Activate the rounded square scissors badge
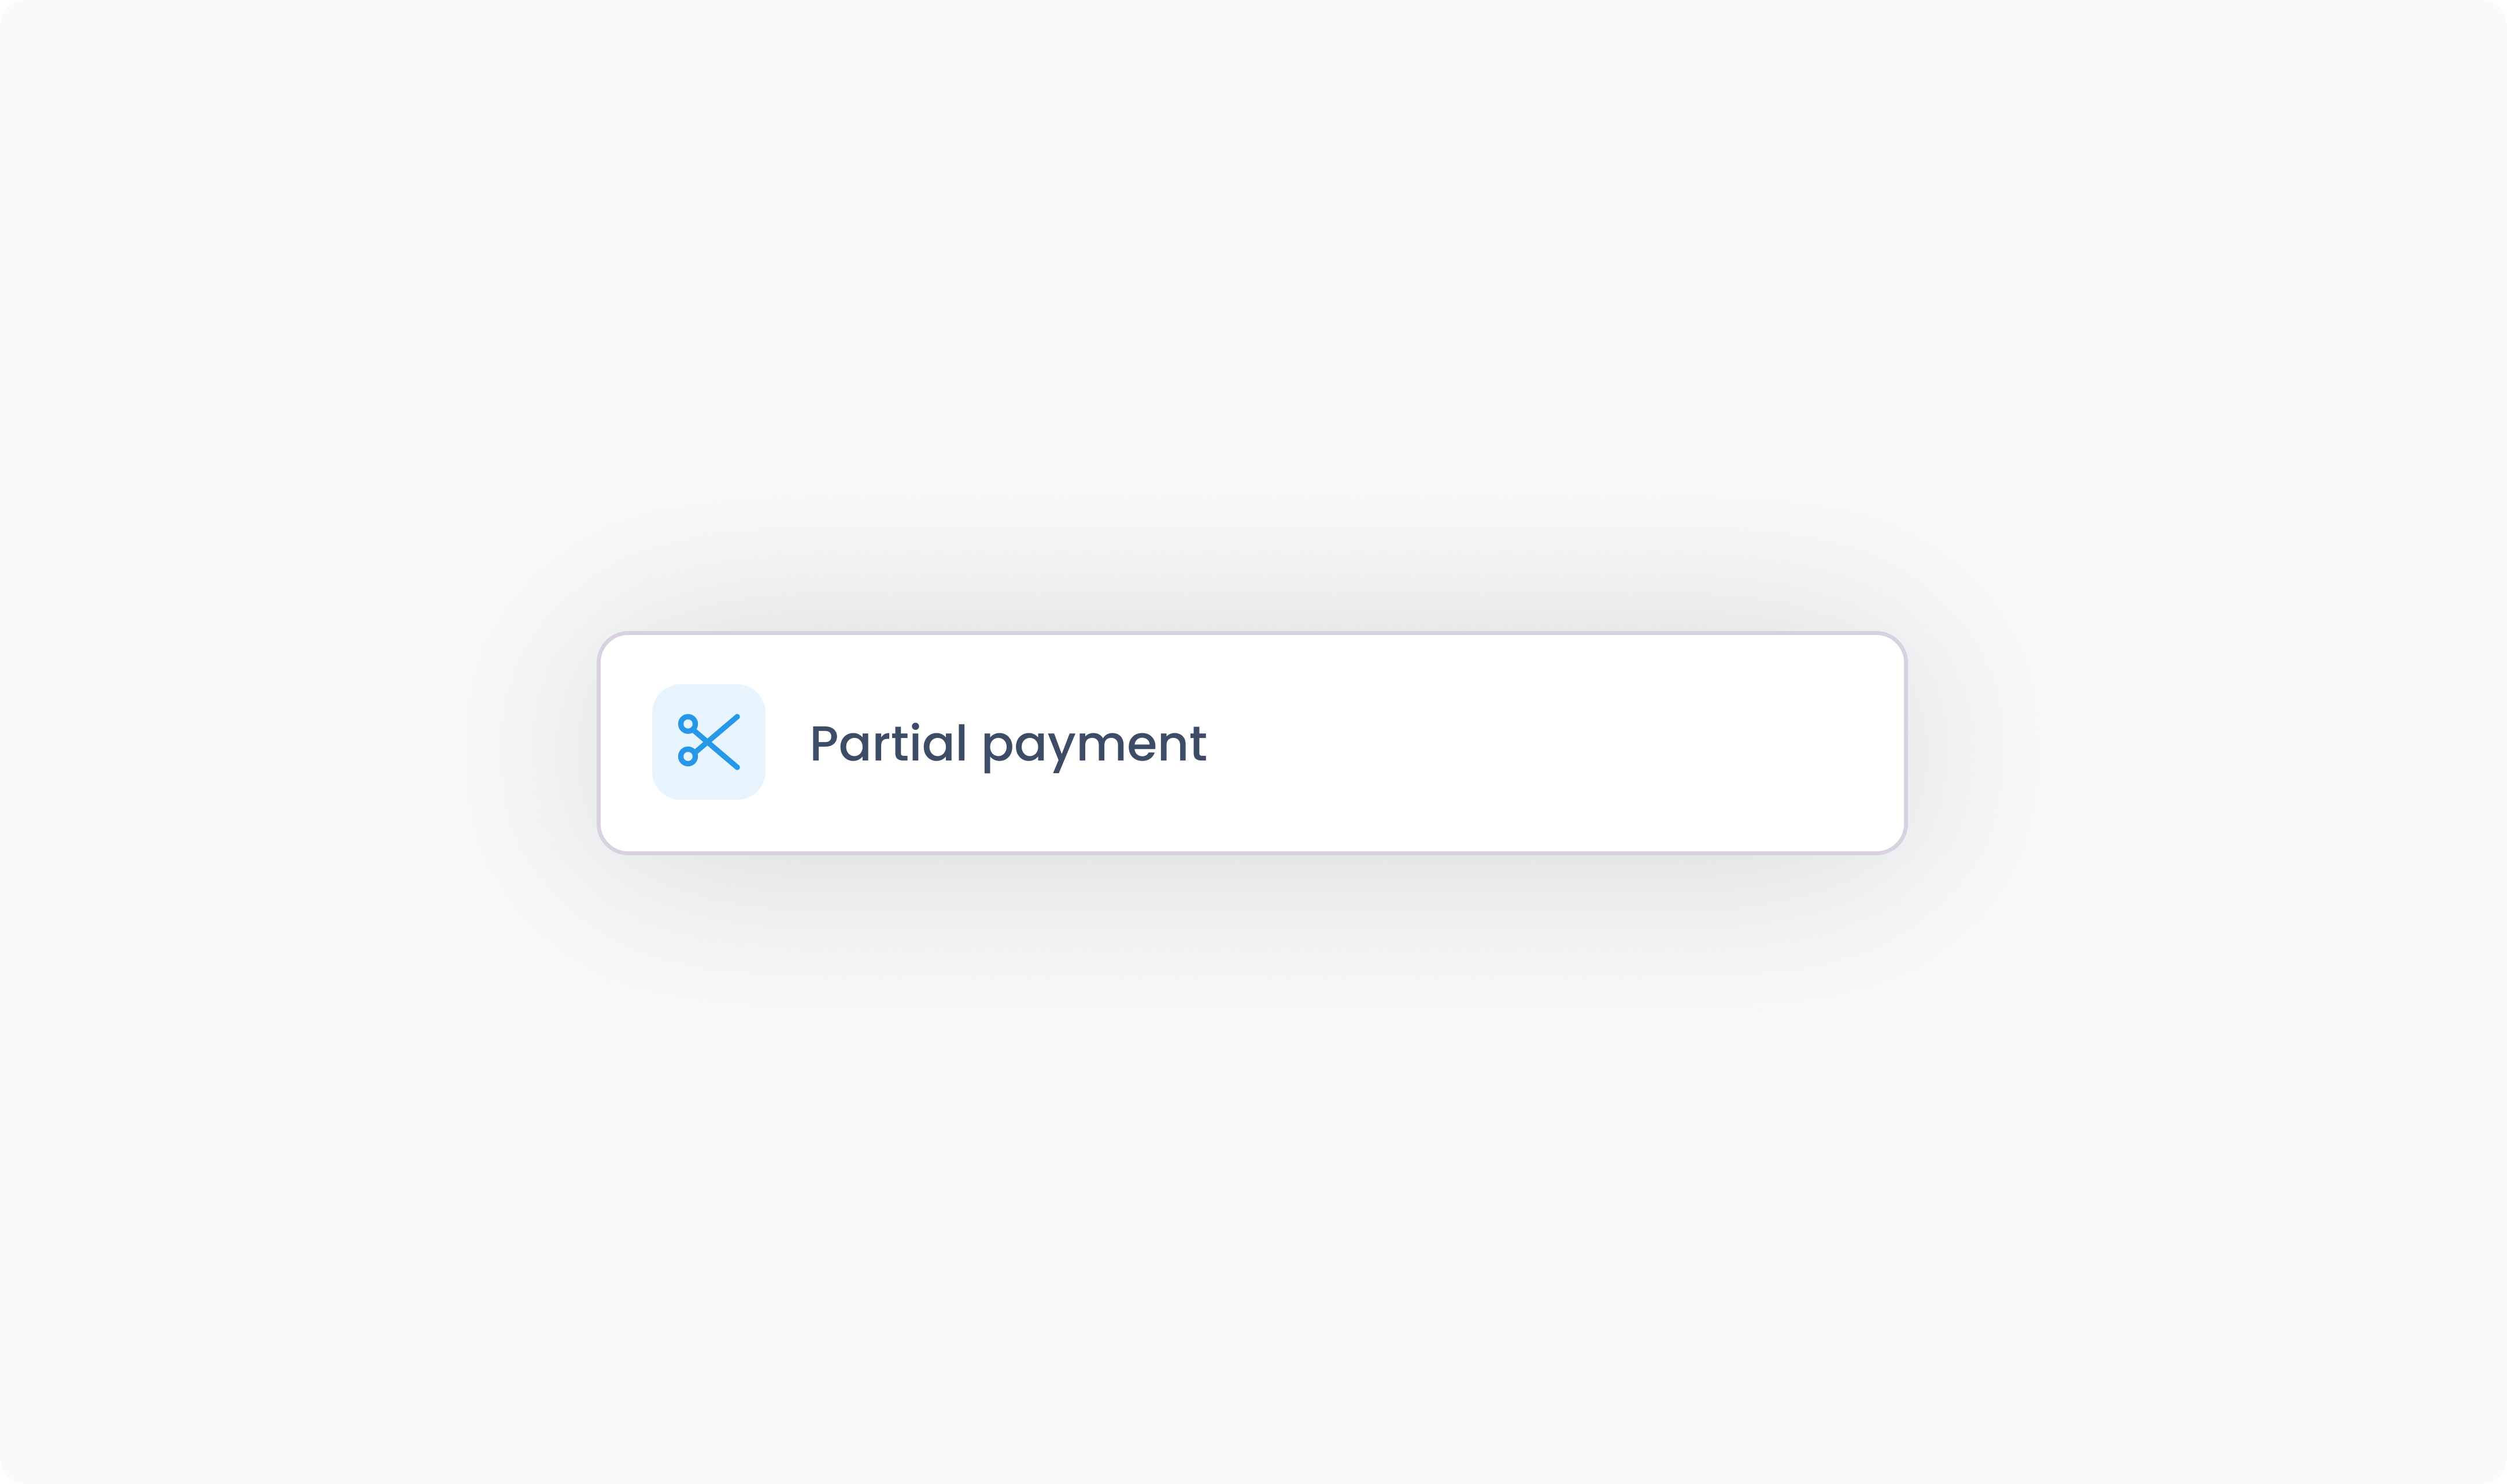Image resolution: width=2507 pixels, height=1484 pixels. 708,742
